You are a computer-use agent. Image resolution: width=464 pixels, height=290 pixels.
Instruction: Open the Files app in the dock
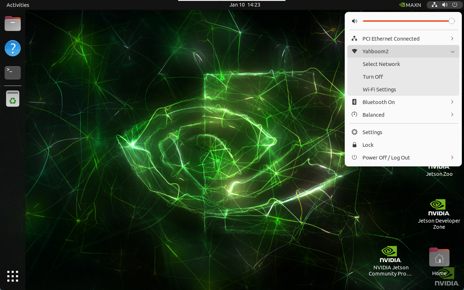pyautogui.click(x=13, y=24)
